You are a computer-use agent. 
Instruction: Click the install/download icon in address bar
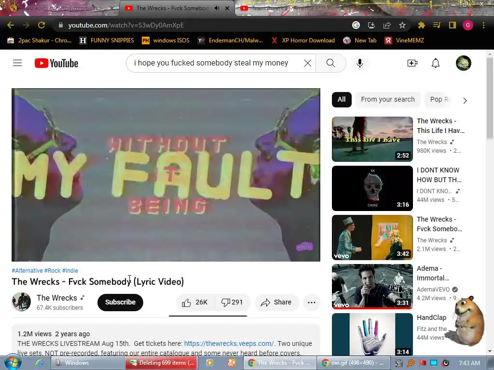(371, 25)
